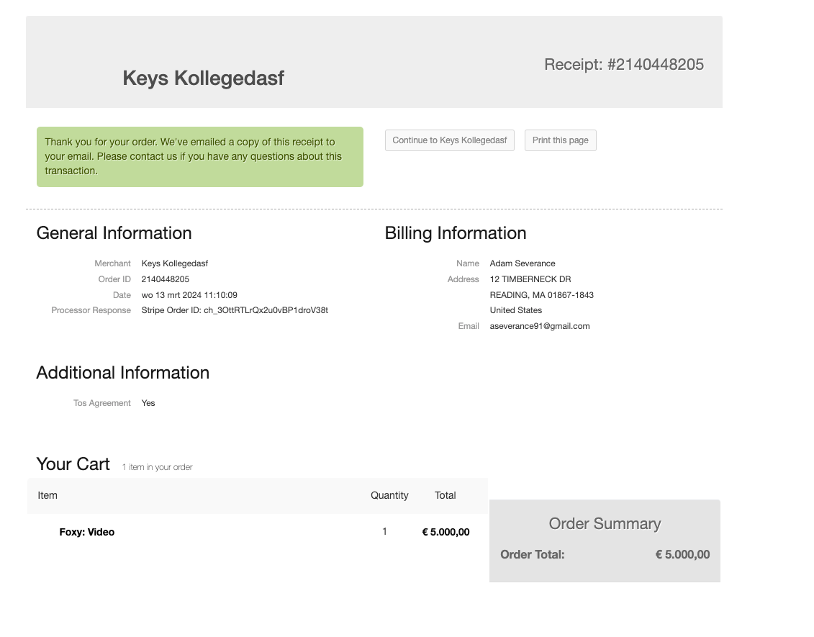Click the name Adam Severance

point(523,263)
